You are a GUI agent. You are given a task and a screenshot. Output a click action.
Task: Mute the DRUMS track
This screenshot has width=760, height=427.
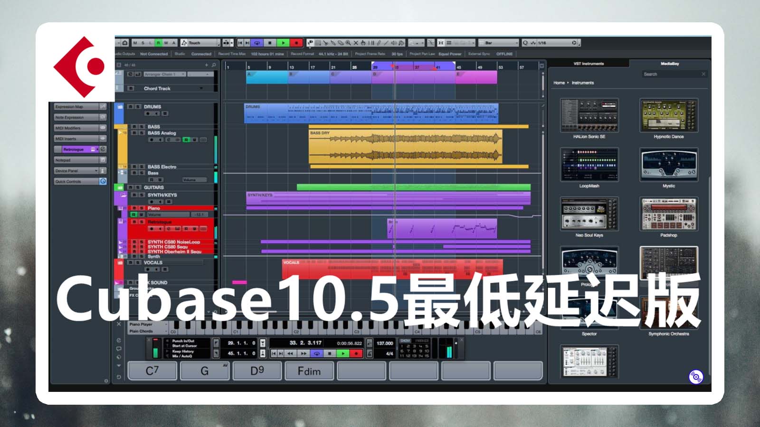coord(131,107)
